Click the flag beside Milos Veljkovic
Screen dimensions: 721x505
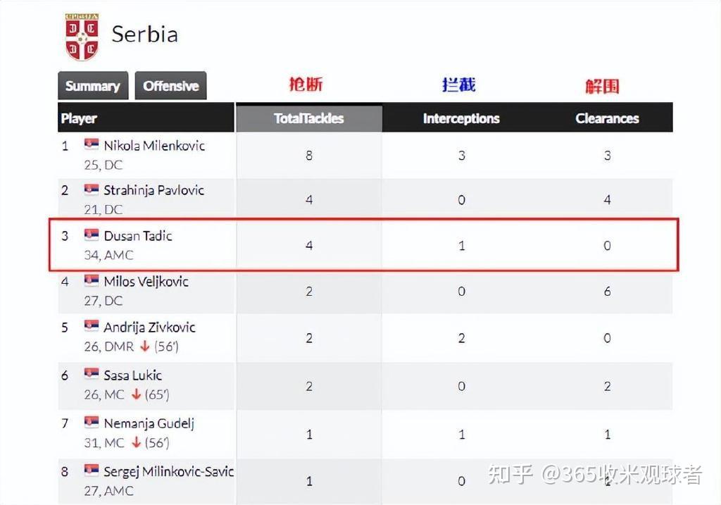[92, 281]
